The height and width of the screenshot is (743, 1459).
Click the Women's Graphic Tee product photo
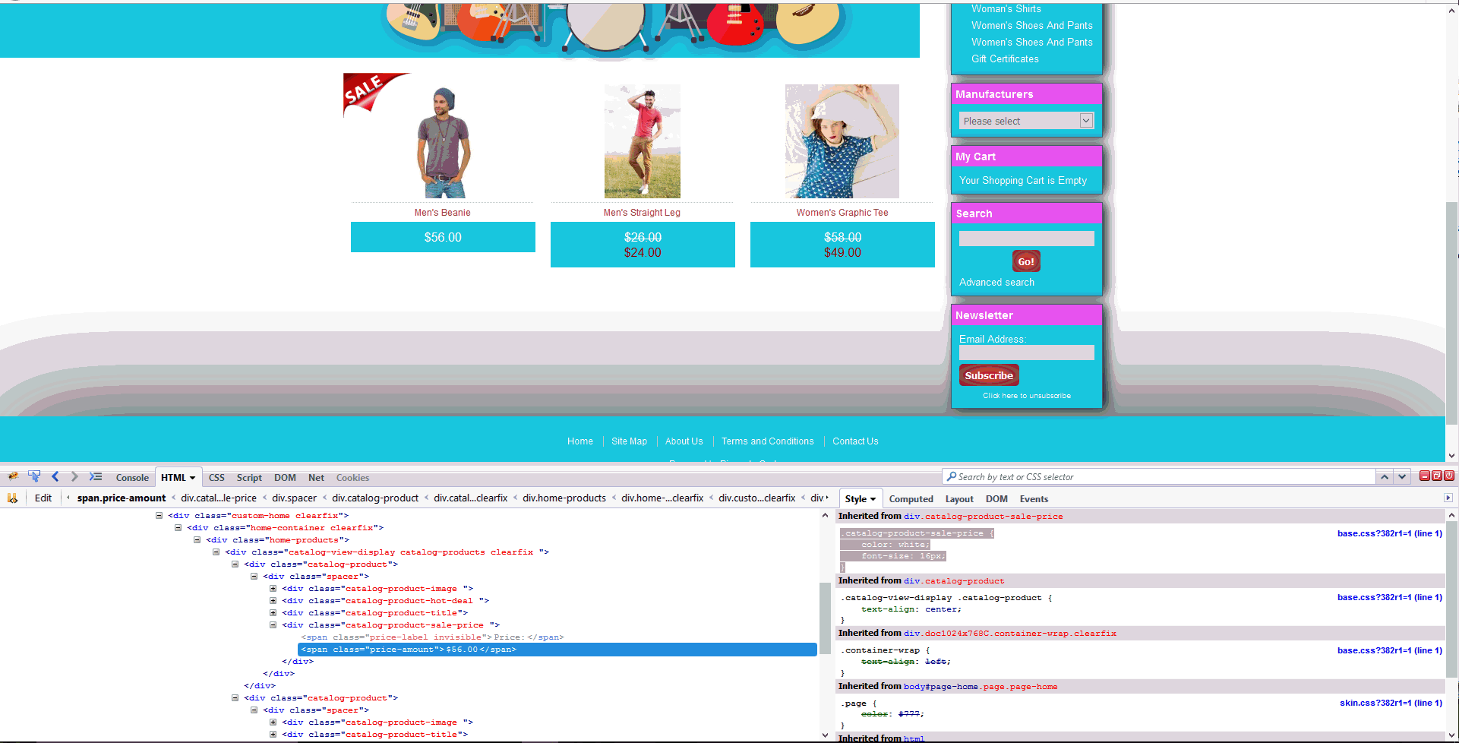point(842,141)
